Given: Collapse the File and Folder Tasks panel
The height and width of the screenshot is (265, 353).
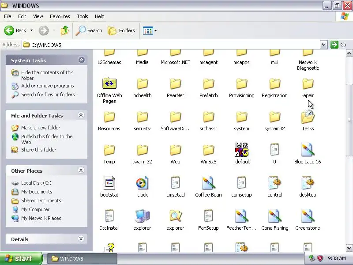Looking at the screenshot, I should (x=81, y=115).
